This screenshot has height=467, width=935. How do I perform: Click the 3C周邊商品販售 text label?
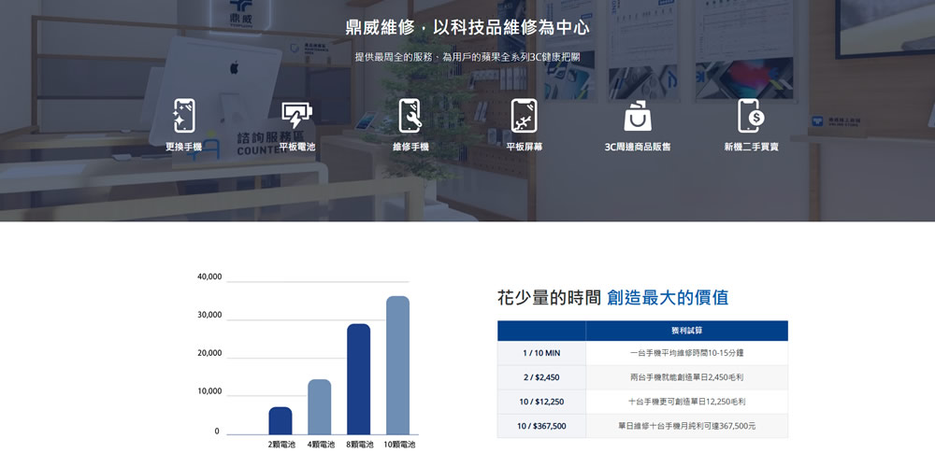[x=637, y=147]
